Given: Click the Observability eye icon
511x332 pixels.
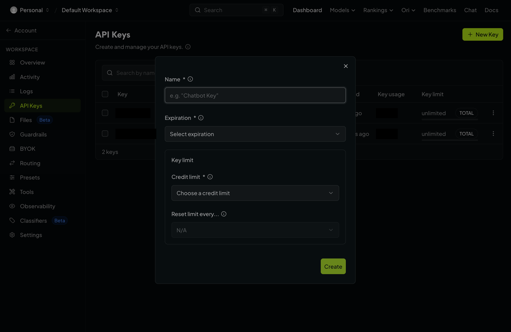Looking at the screenshot, I should tap(12, 206).
